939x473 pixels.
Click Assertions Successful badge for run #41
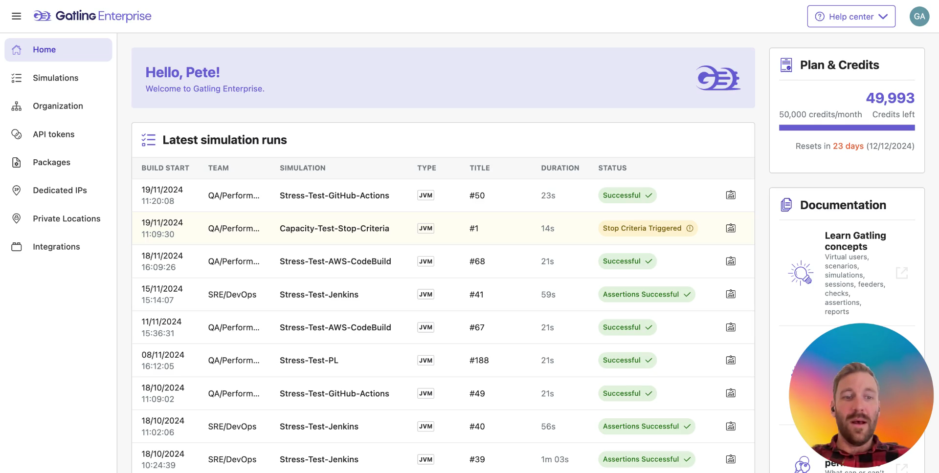pyautogui.click(x=647, y=294)
